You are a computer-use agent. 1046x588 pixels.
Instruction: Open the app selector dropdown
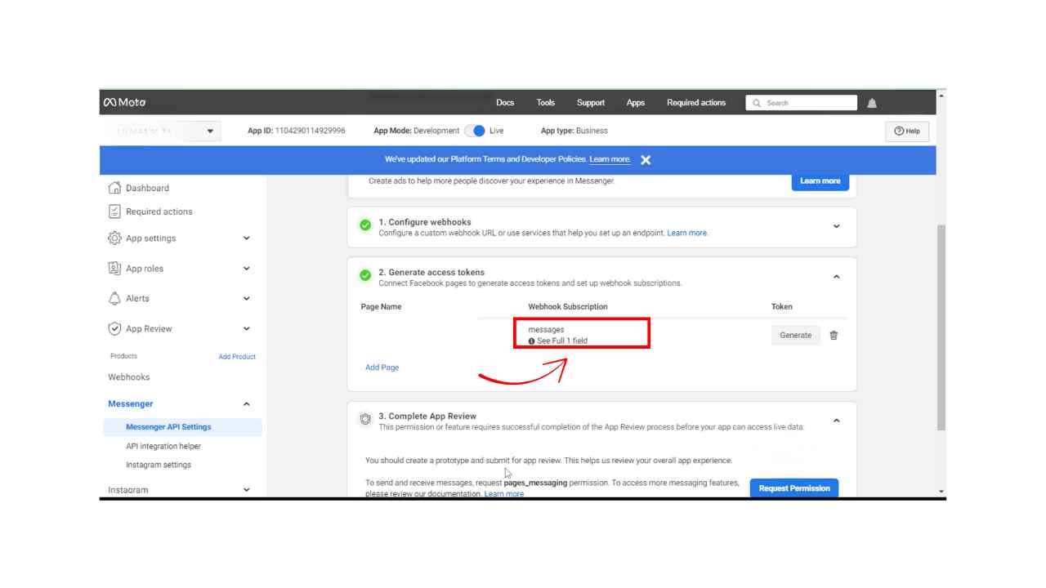210,131
